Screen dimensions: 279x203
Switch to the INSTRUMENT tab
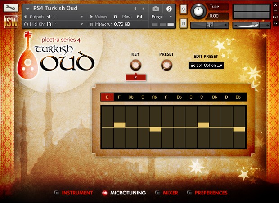point(77,193)
